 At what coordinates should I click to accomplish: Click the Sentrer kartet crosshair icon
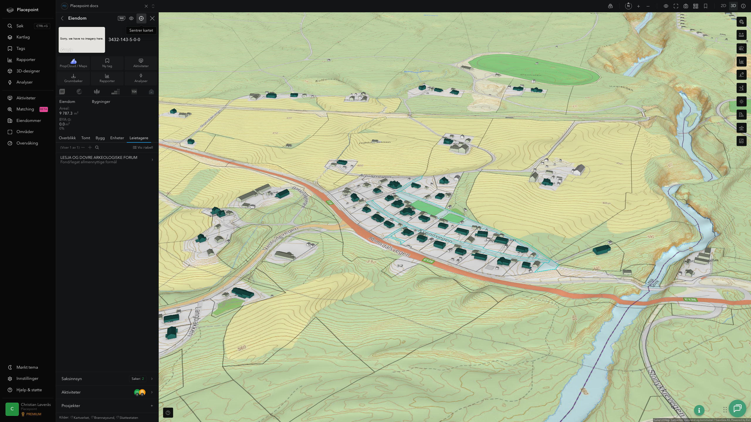pos(141,18)
